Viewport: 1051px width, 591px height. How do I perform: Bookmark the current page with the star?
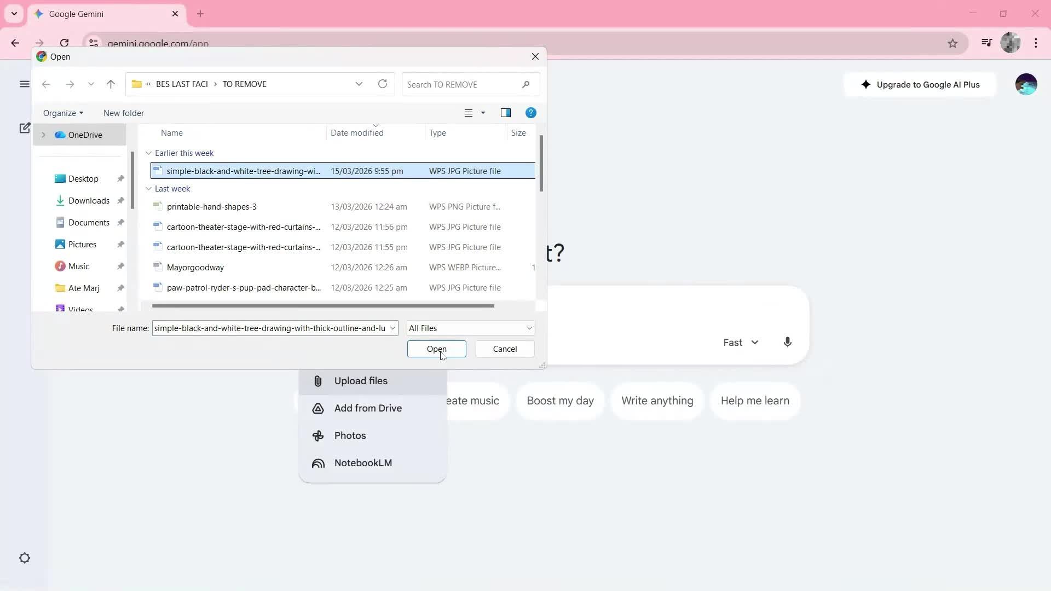(x=952, y=43)
